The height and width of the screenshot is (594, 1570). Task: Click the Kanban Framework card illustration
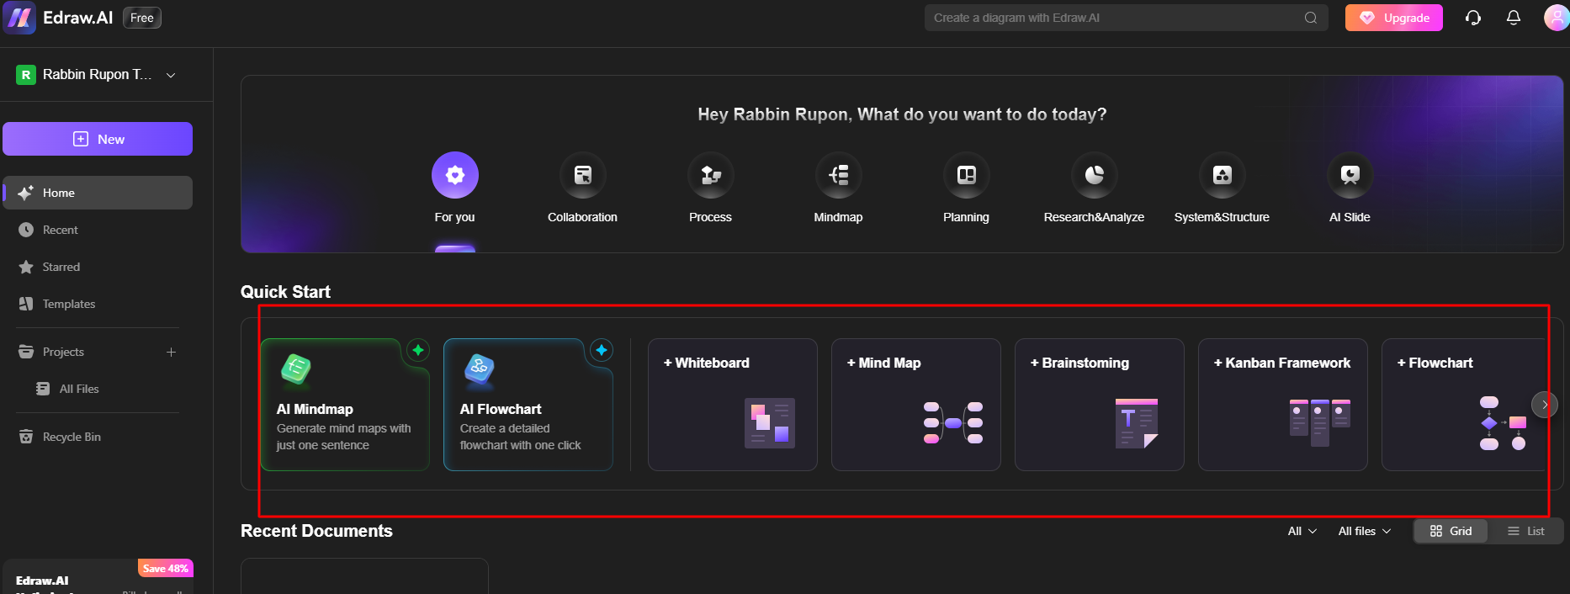point(1320,423)
